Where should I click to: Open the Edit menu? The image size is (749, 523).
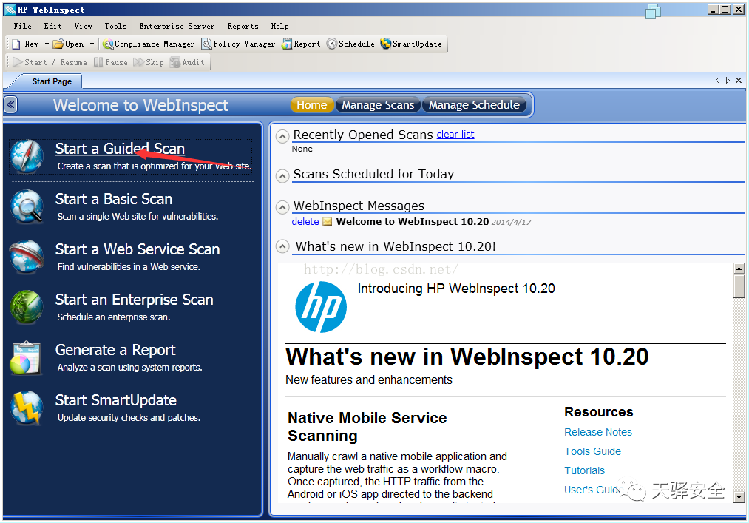click(x=52, y=27)
